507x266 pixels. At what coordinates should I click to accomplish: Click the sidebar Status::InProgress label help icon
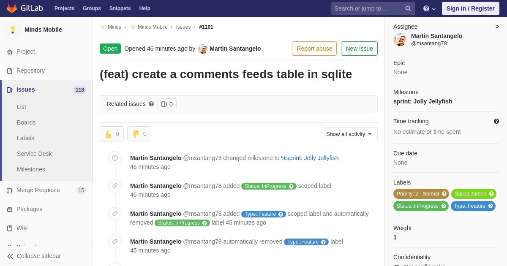pyautogui.click(x=444, y=206)
